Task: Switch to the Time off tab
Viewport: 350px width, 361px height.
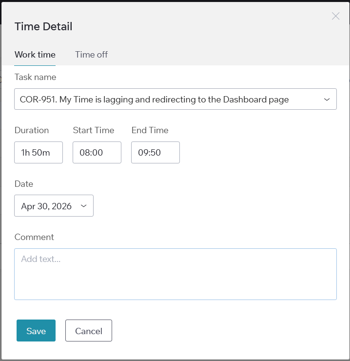Action: [91, 55]
